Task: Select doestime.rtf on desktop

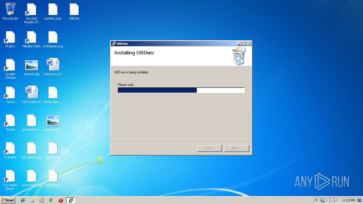Action: tap(53, 150)
